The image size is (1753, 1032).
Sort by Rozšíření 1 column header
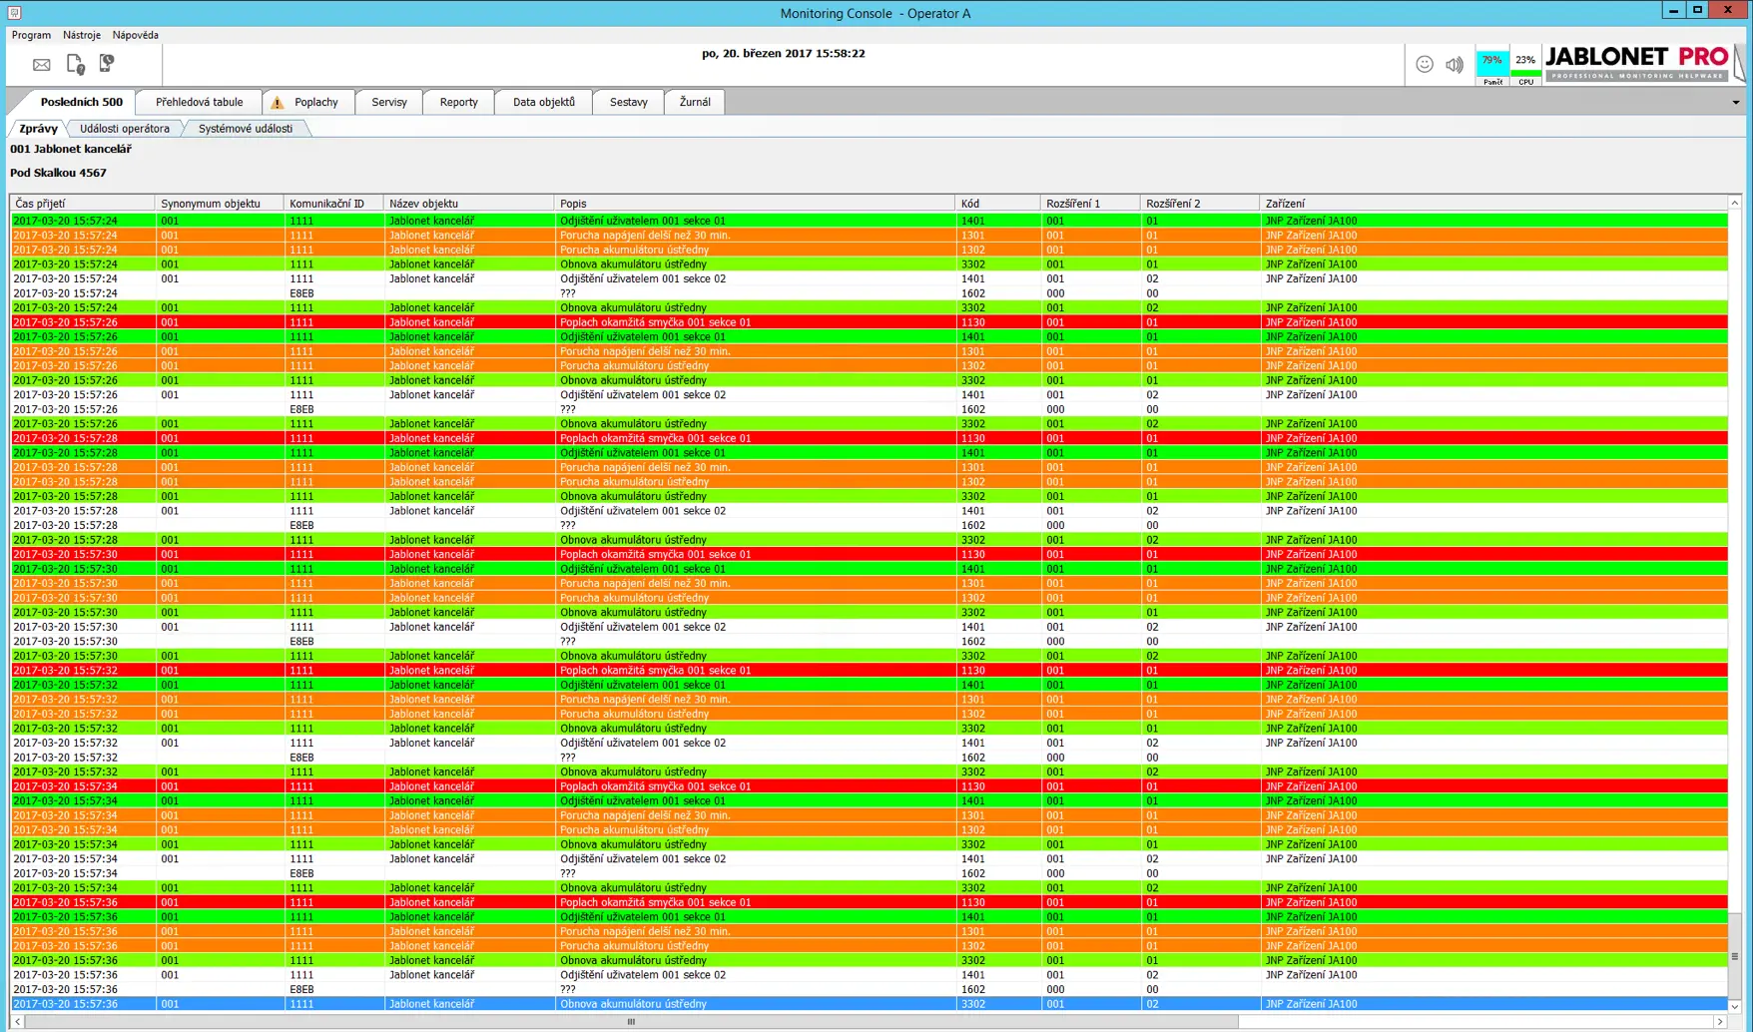click(1089, 204)
